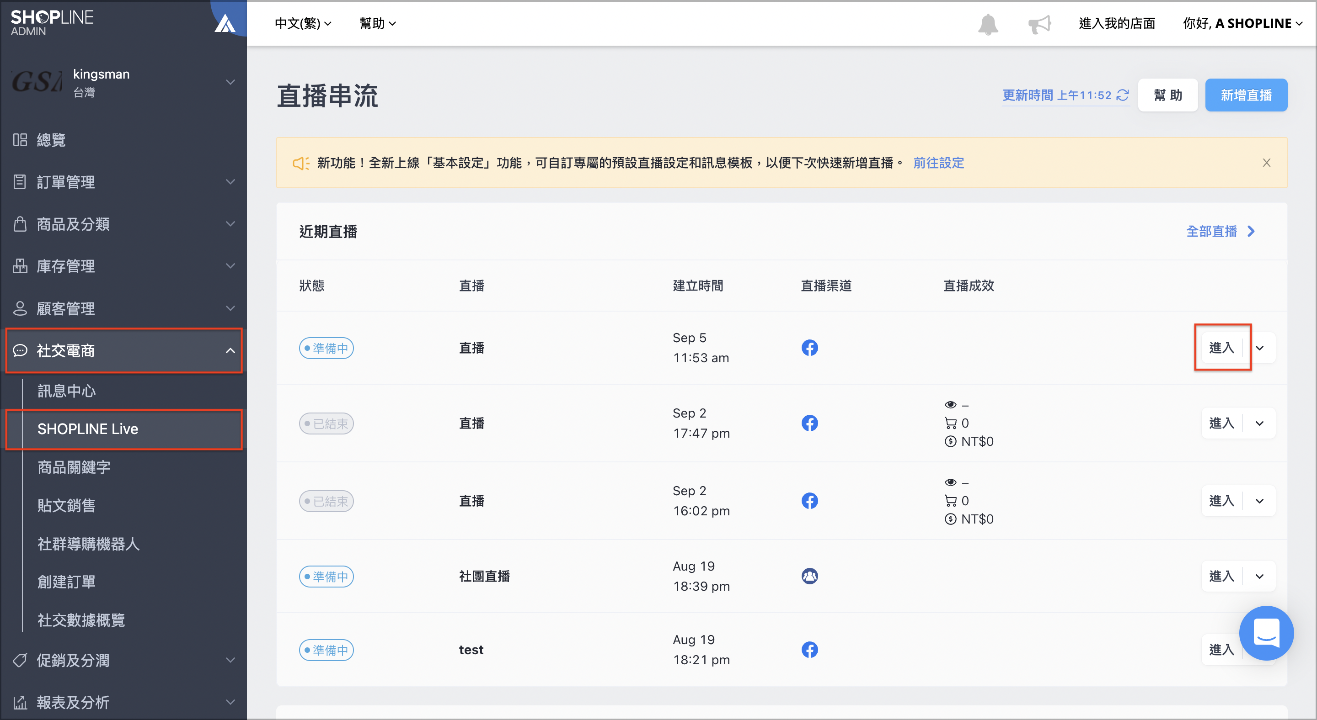1317x720 pixels.
Task: Click the 已結束 status badge for Sep 2 17:47
Action: (326, 424)
